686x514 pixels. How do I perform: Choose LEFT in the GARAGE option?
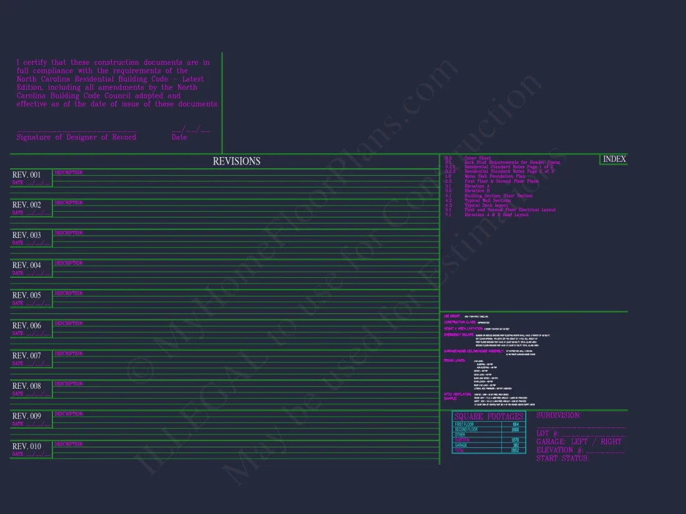pos(579,442)
